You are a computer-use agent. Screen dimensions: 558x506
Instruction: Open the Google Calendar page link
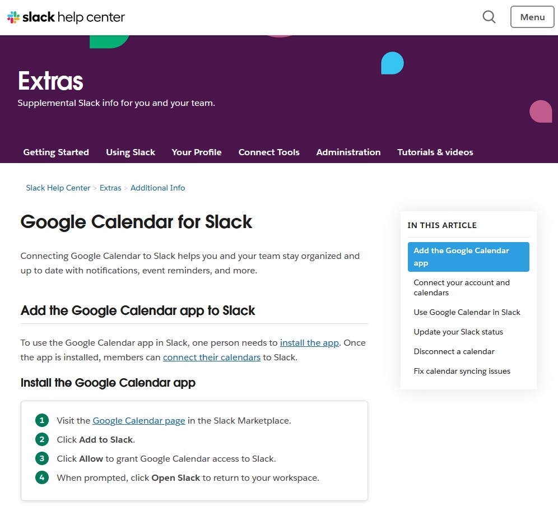pos(139,421)
